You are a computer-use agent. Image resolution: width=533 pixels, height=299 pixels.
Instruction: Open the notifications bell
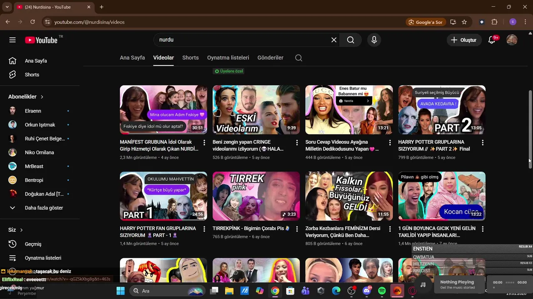pyautogui.click(x=492, y=40)
